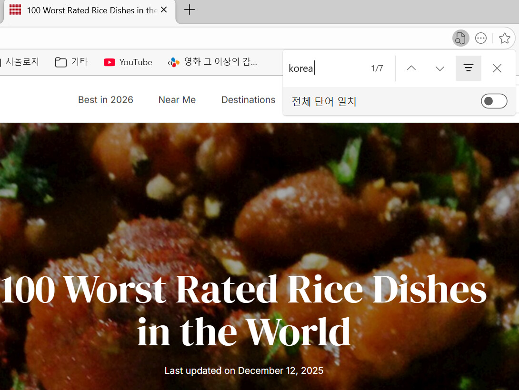Open a new browser tab
The image size is (519, 390).
tap(190, 10)
